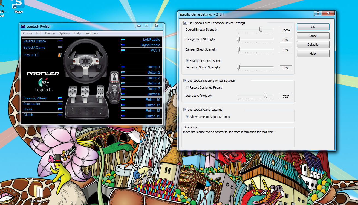Click the Left Paddle assignment label
The width and height of the screenshot is (358, 205).
[151, 40]
